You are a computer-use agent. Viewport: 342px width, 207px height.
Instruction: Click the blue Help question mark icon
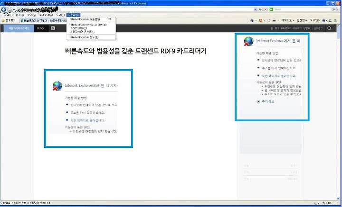coord(323,20)
